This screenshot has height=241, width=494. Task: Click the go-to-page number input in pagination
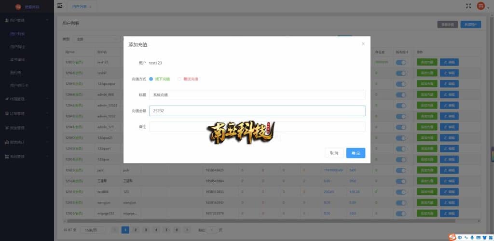(212, 230)
